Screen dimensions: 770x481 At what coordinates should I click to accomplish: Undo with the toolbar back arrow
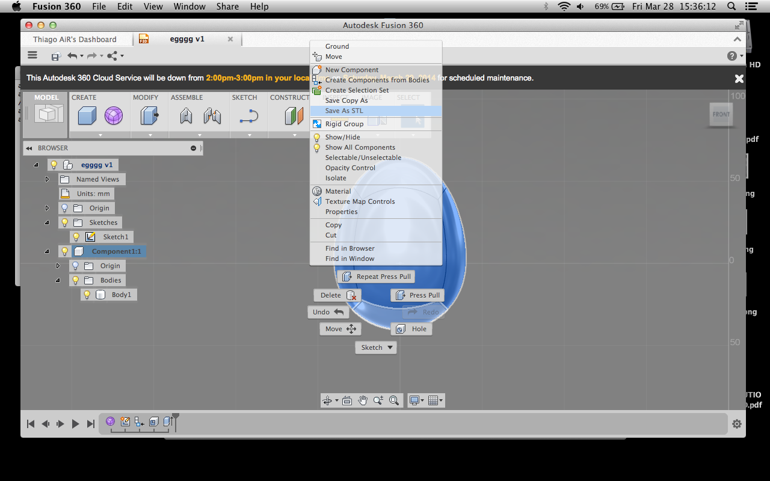point(72,56)
